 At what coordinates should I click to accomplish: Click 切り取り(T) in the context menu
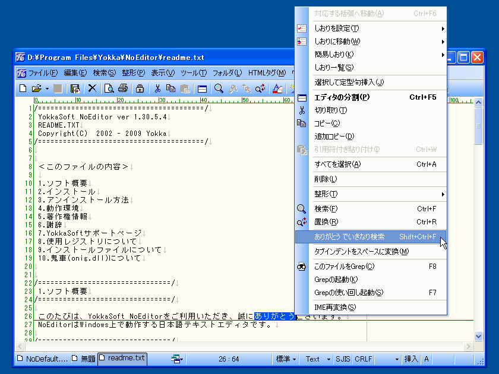371,110
